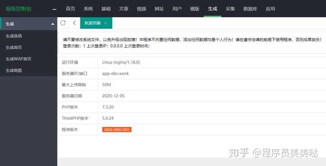Select the 欢迎页面 tab

[92, 23]
